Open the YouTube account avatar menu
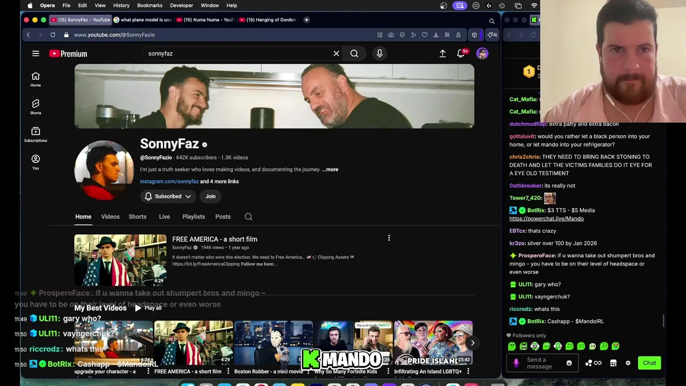Viewport: 686px width, 386px height. click(482, 54)
